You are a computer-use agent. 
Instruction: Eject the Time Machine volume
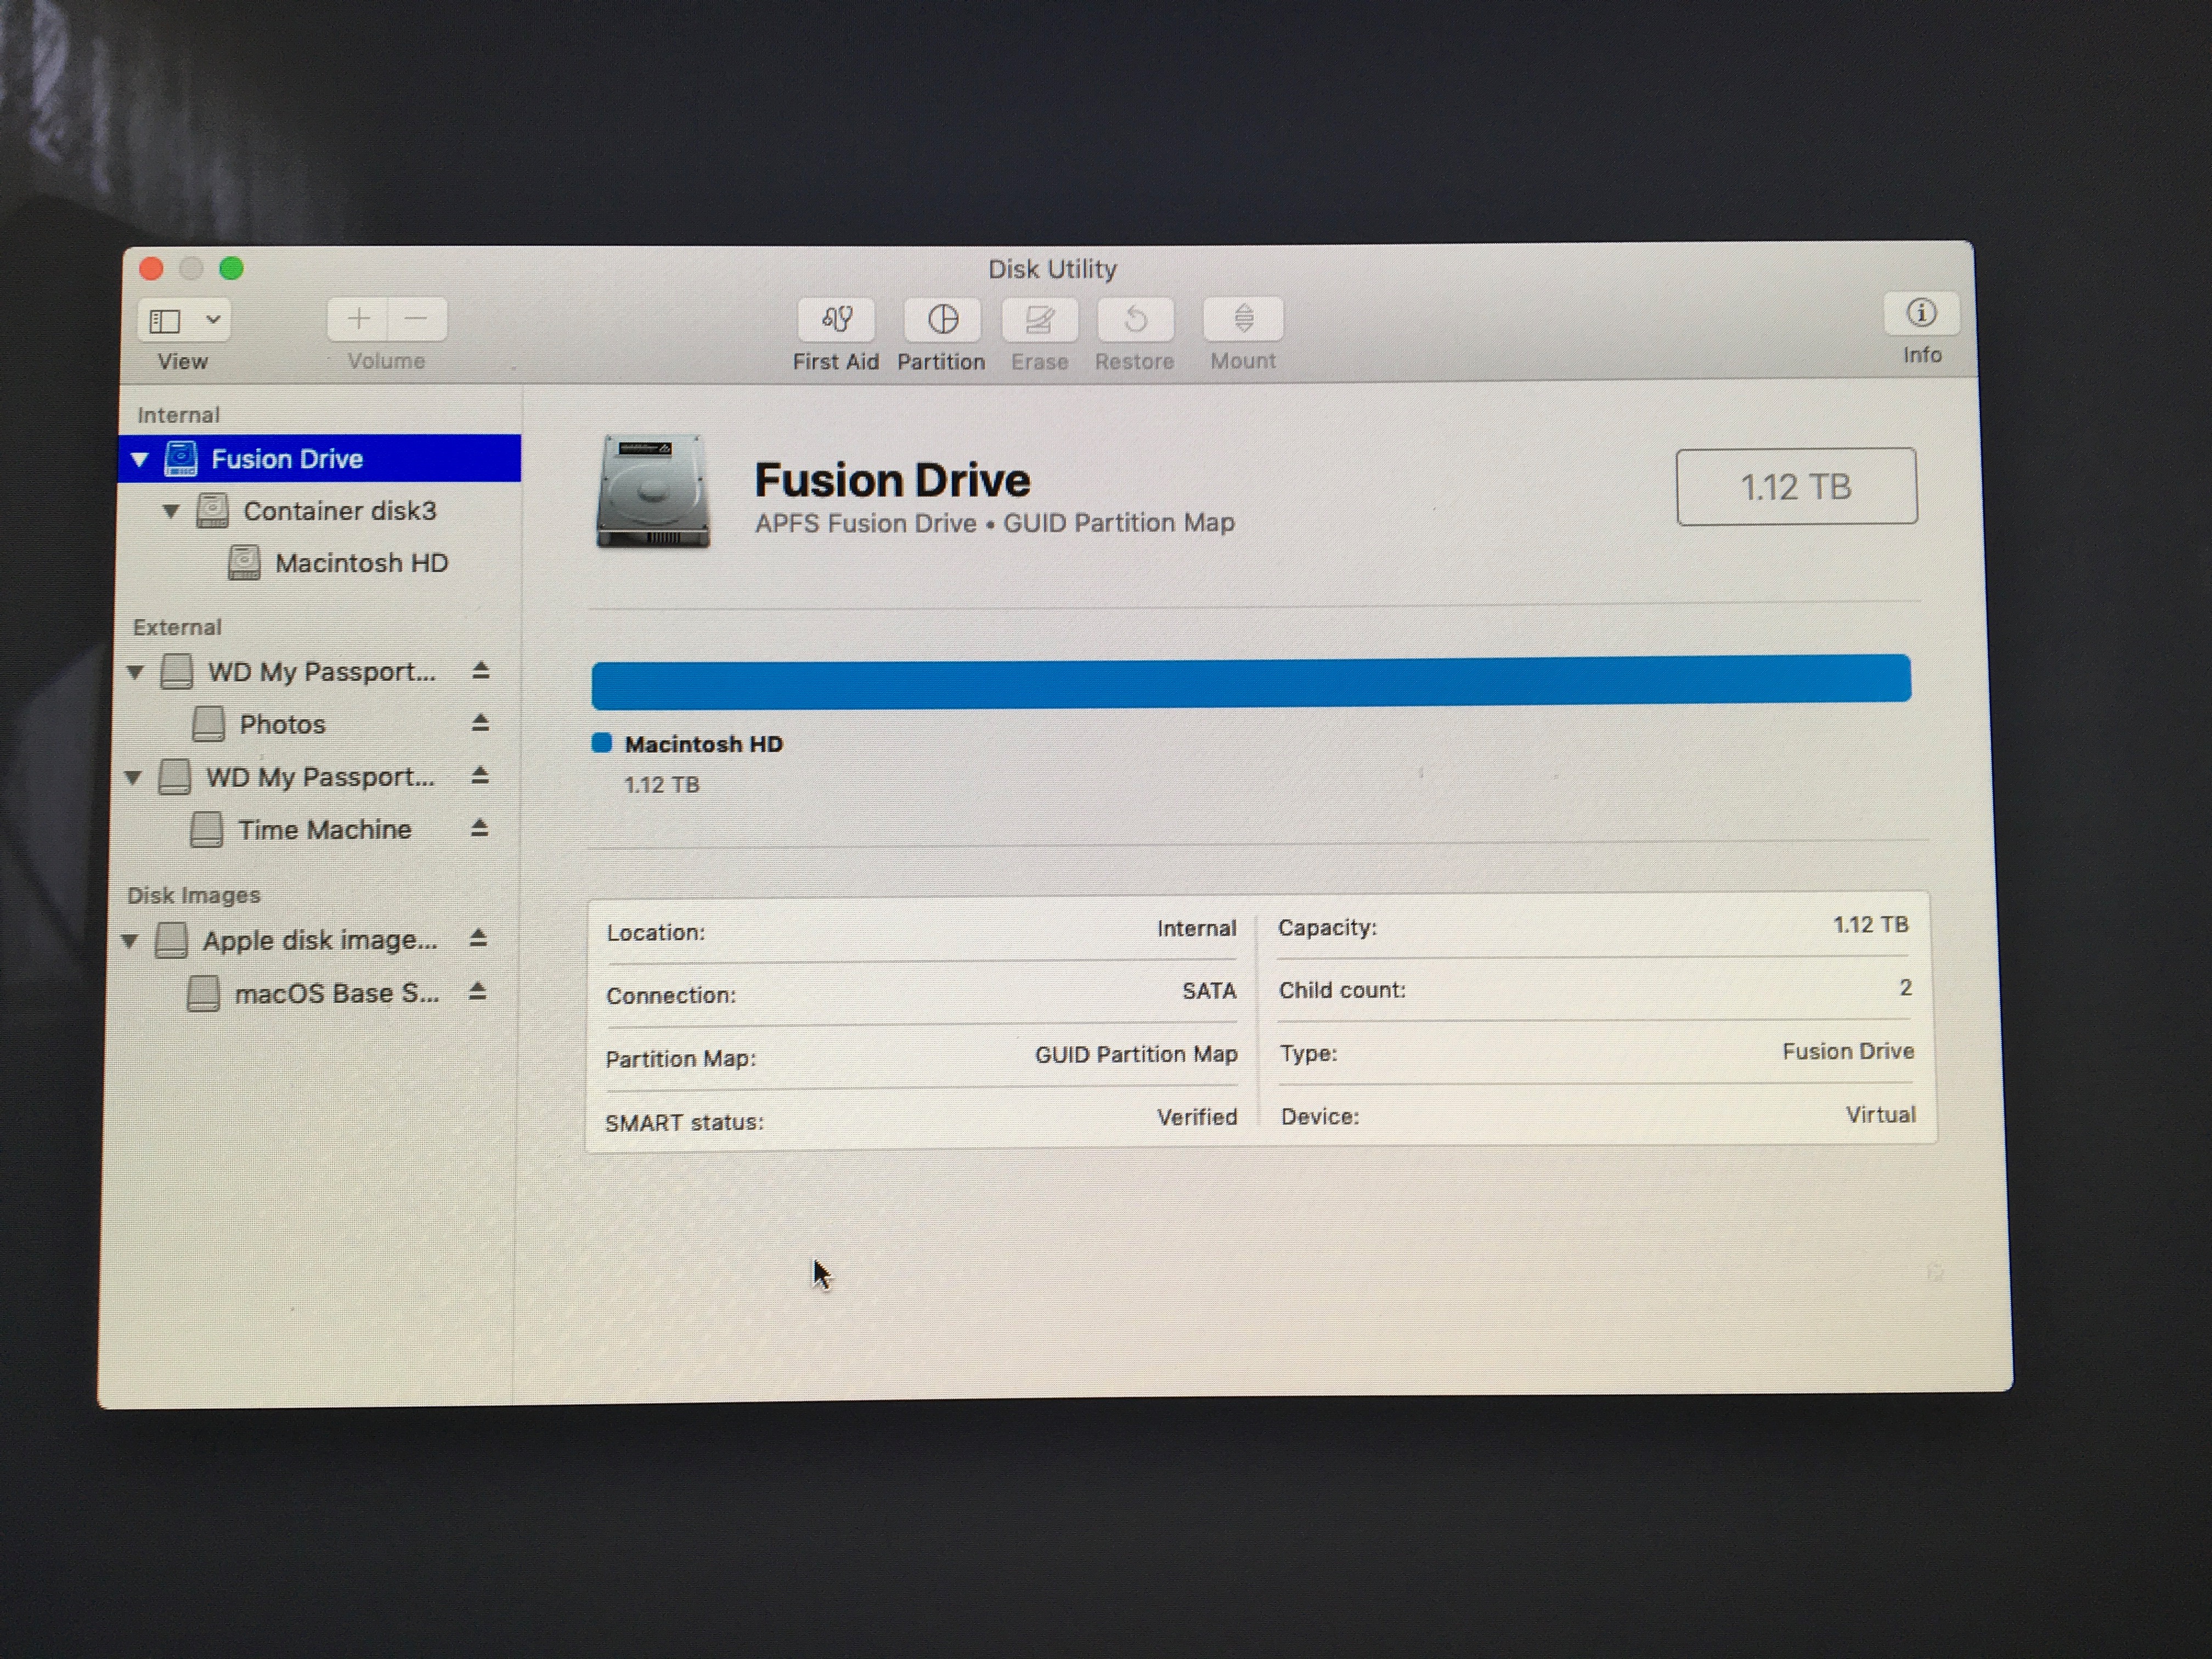click(479, 828)
